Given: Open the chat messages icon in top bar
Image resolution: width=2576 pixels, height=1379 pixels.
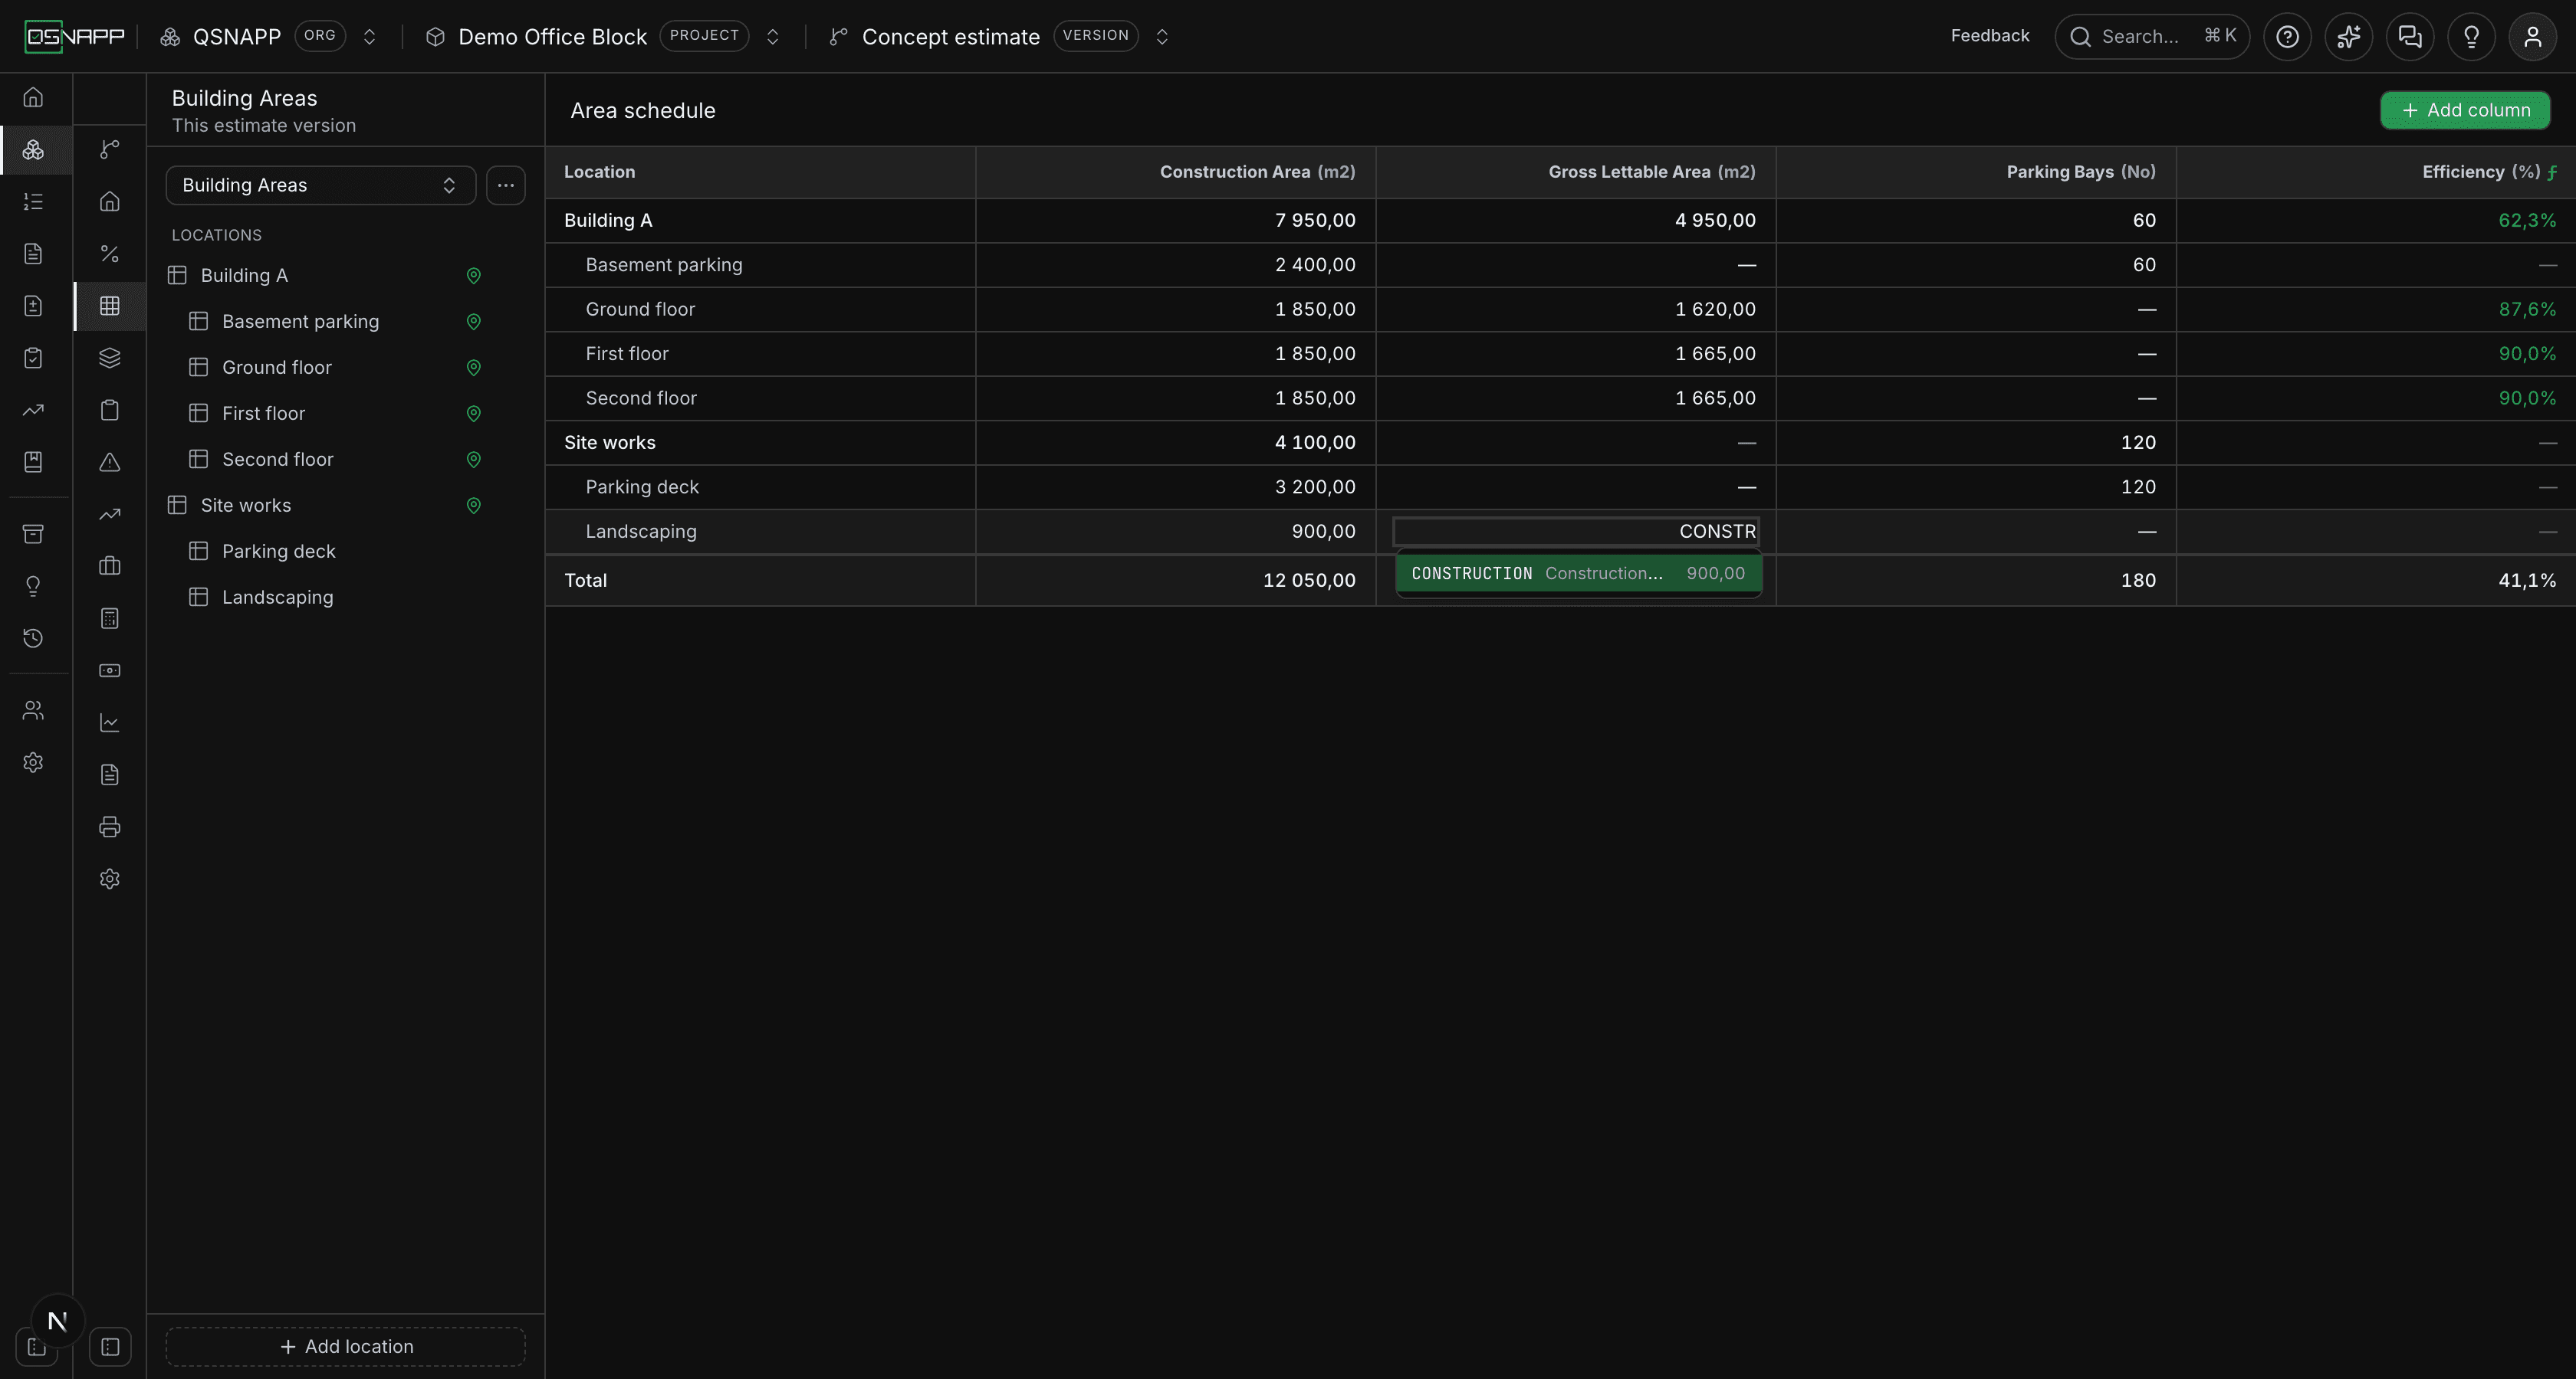Looking at the screenshot, I should [x=2410, y=37].
